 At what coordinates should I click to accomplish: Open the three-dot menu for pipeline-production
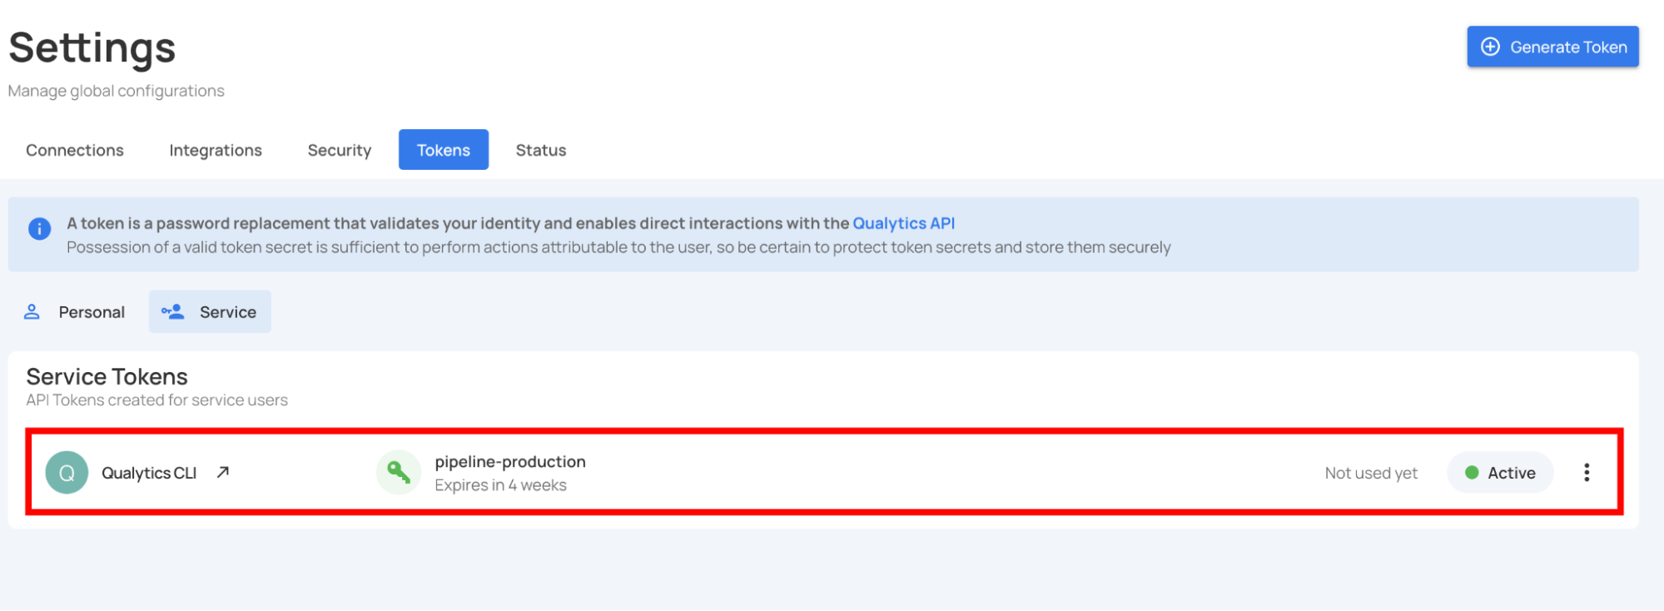[x=1586, y=473]
